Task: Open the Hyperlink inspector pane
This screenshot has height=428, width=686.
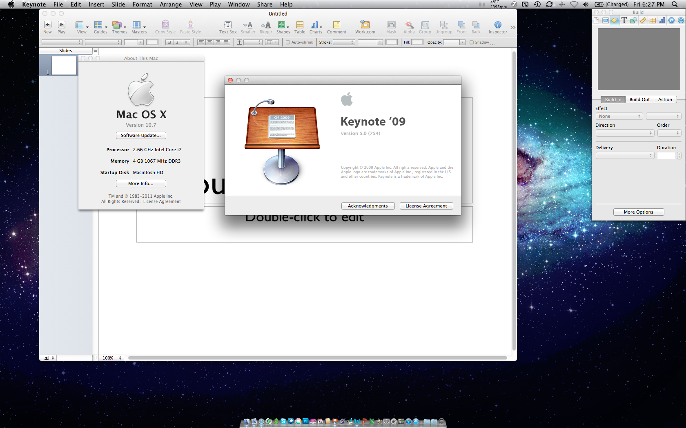Action: 671,20
